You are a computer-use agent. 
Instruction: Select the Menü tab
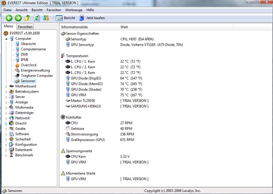tap(9, 26)
